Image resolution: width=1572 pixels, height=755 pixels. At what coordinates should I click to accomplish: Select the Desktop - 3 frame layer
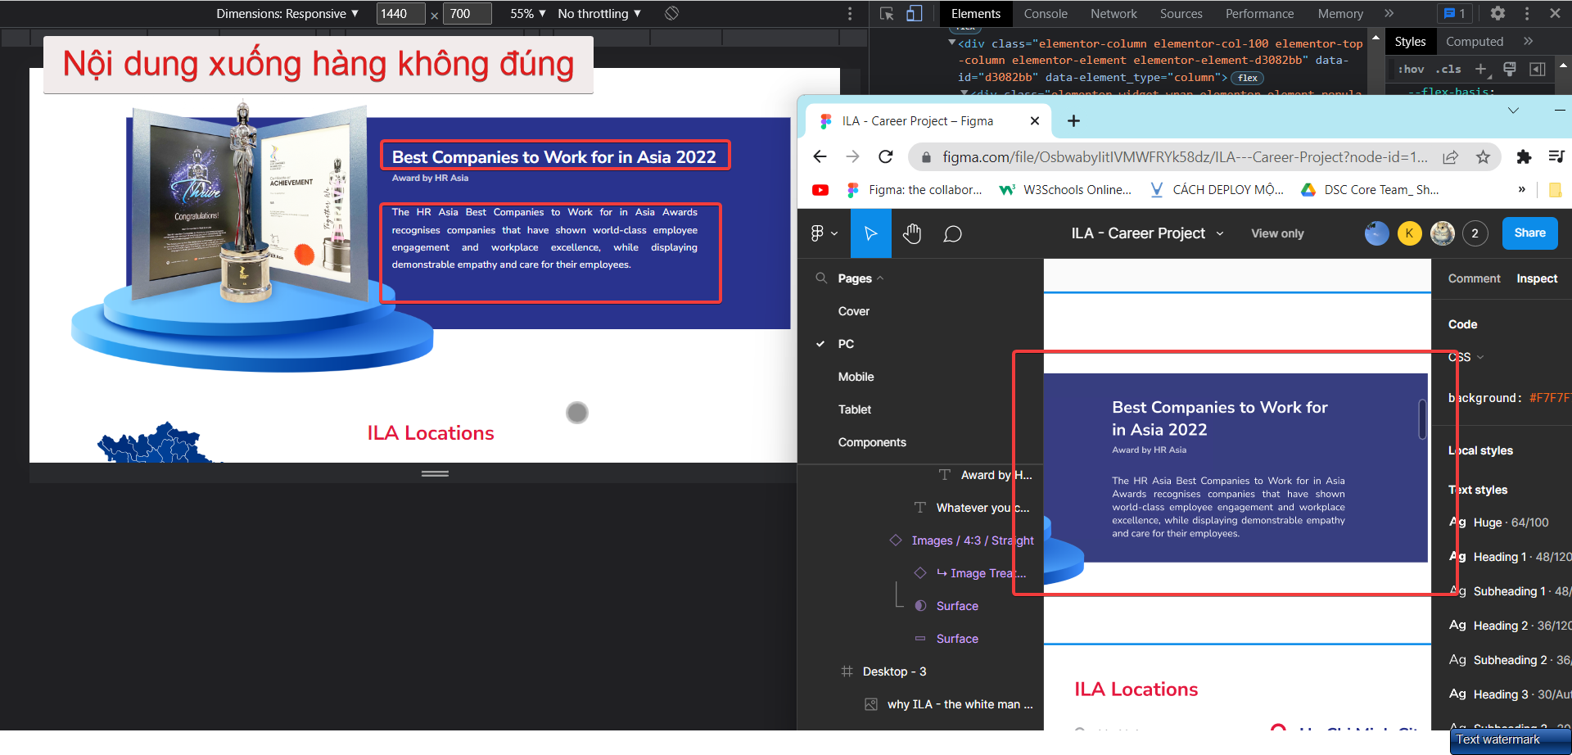click(895, 671)
